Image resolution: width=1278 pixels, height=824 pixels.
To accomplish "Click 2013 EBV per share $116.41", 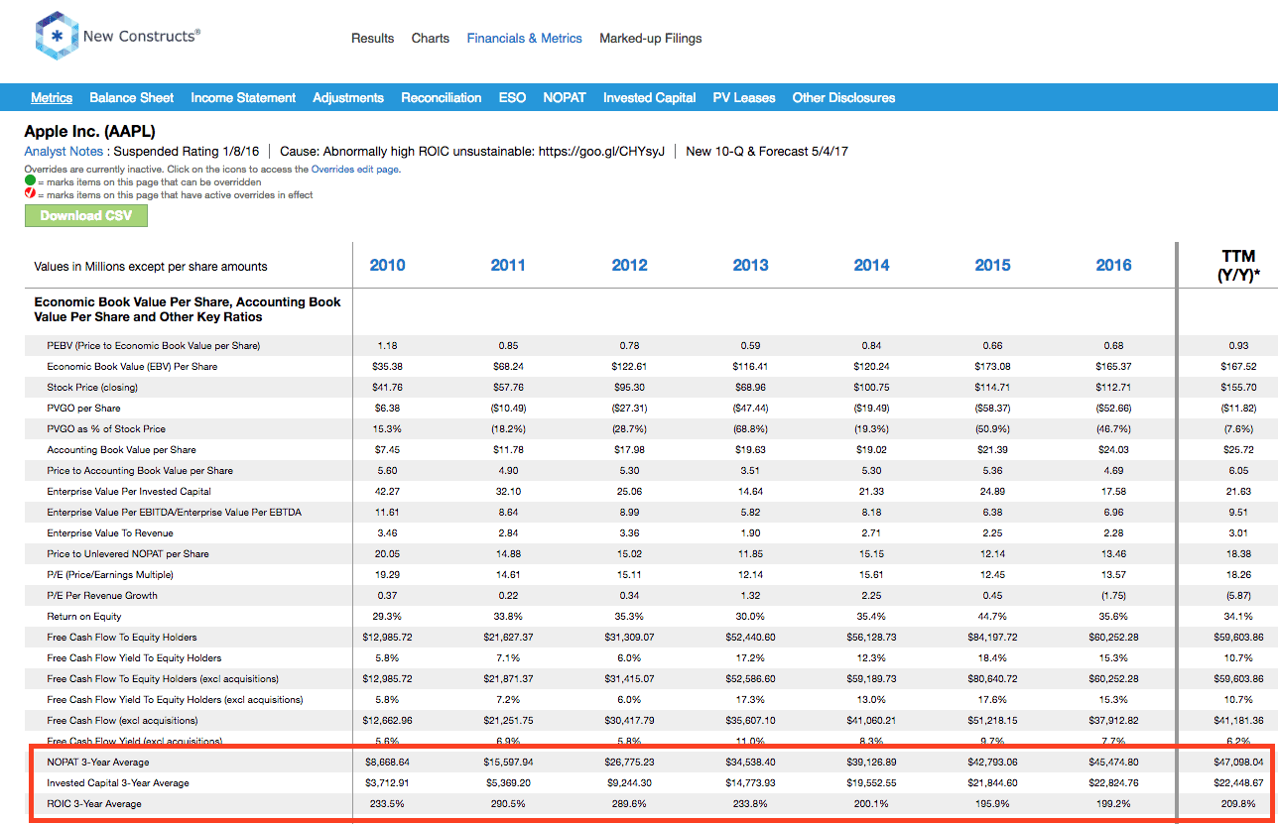I will 750,367.
